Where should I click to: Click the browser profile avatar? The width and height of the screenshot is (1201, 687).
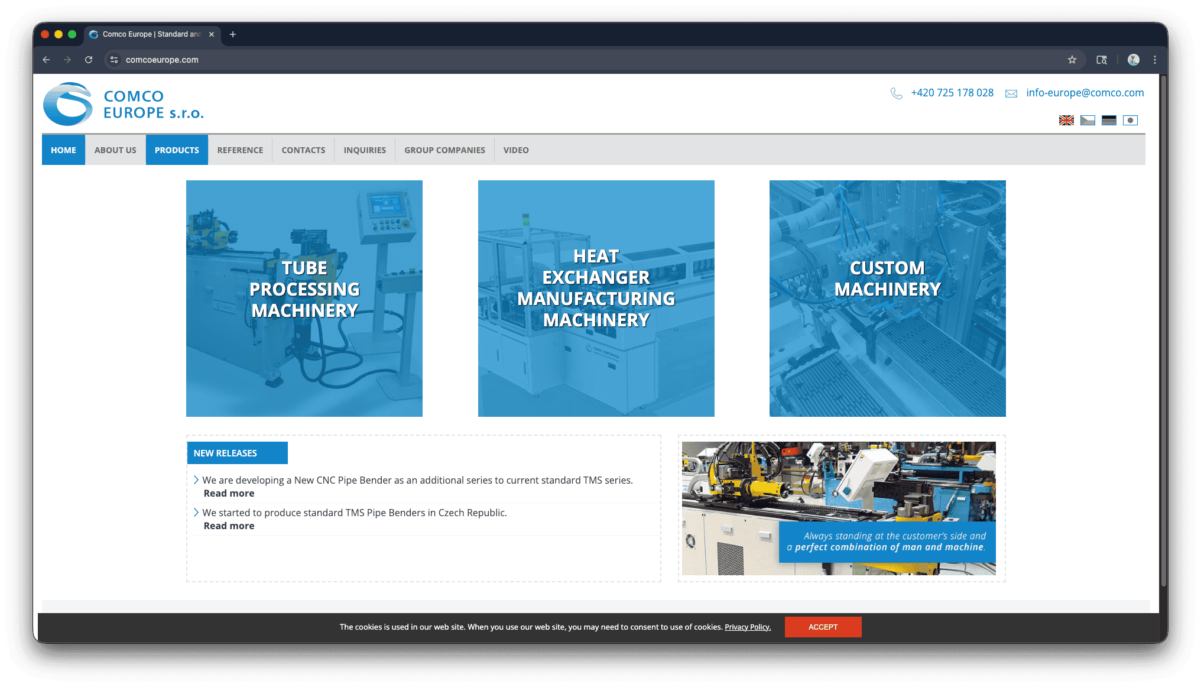1134,60
